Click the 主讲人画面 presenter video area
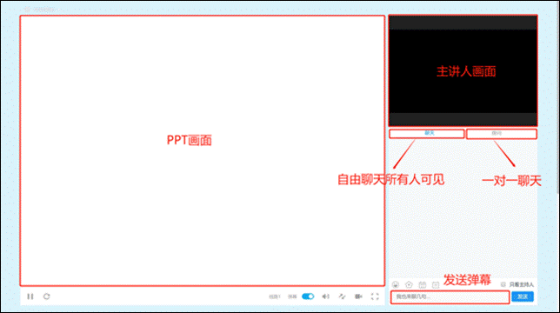560x313 pixels. click(463, 70)
